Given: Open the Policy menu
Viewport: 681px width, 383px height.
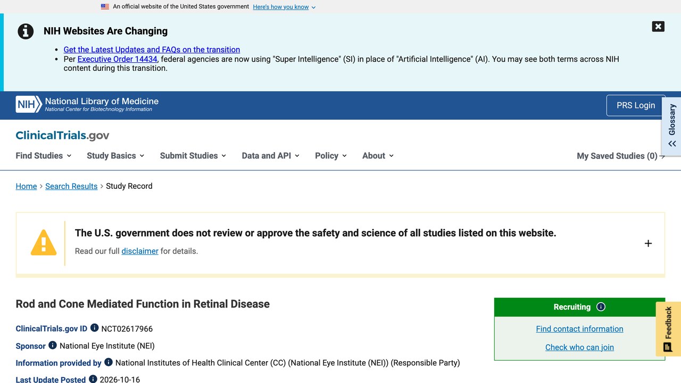Looking at the screenshot, I should 331,156.
